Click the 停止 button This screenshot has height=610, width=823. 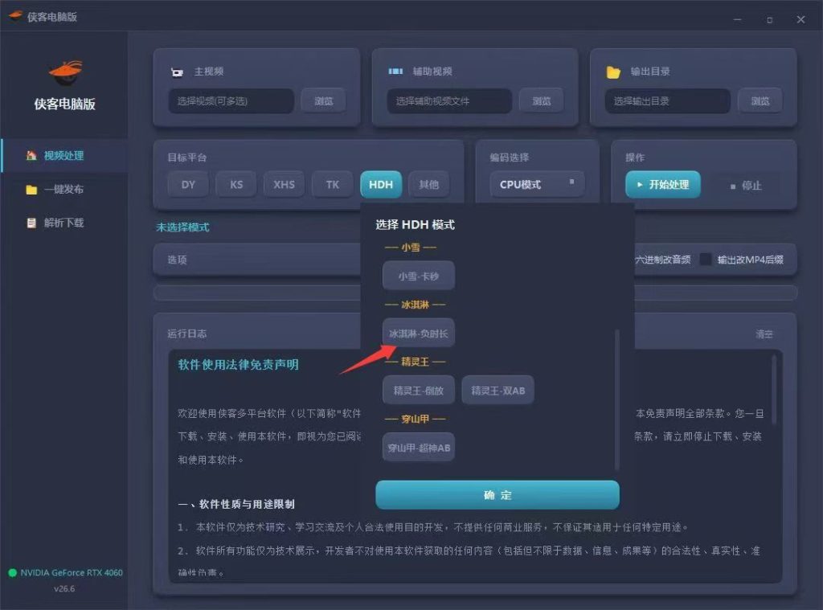[x=746, y=186]
